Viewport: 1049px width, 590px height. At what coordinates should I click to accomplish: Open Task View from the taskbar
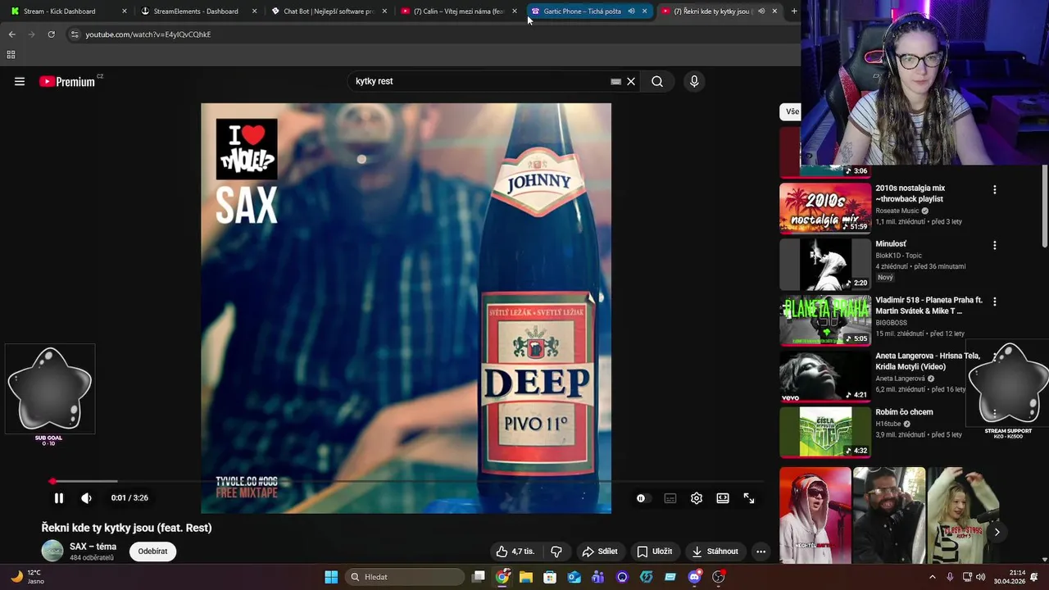tap(479, 577)
